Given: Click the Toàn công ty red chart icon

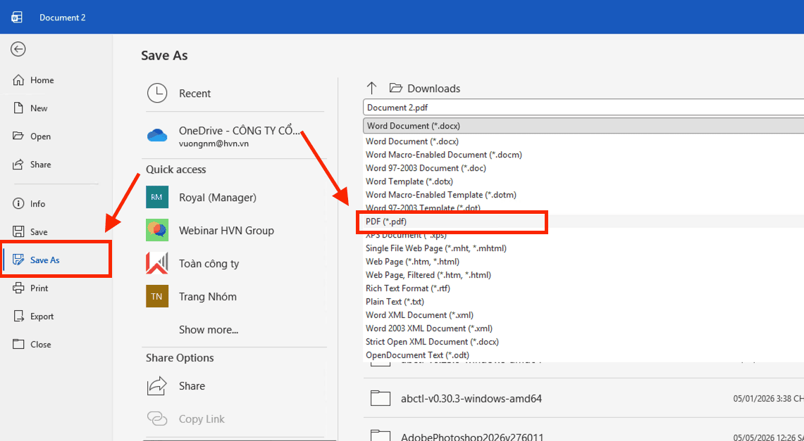Looking at the screenshot, I should [157, 263].
